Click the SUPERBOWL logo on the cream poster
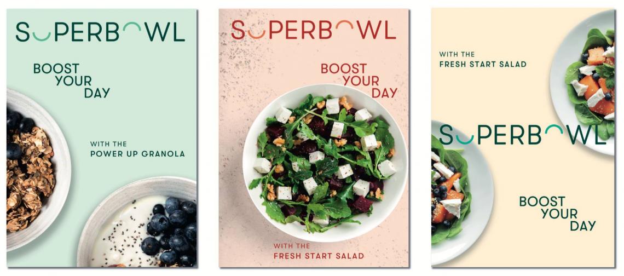The image size is (624, 276). [523, 134]
